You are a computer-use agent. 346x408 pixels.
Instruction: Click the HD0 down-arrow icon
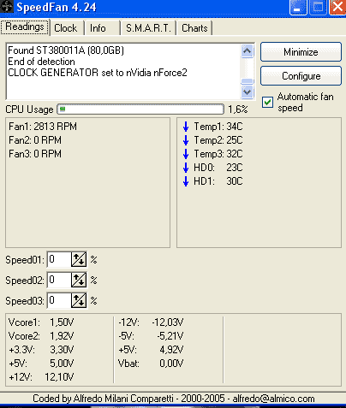coord(186,168)
